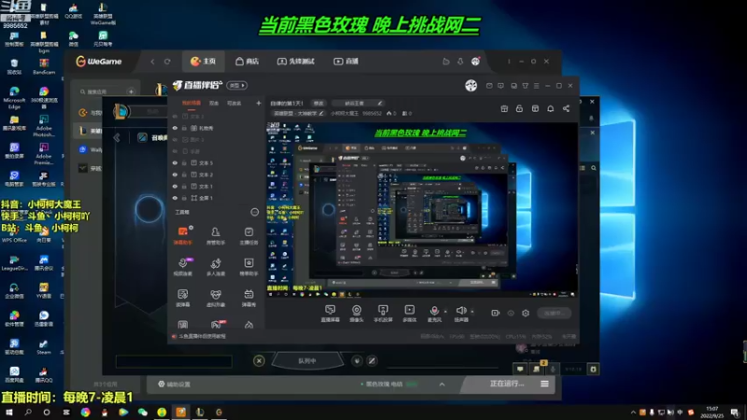Viewport: 747px width, 420px height.
Task: Click the notification bell in streaming companion
Action: 550,108
